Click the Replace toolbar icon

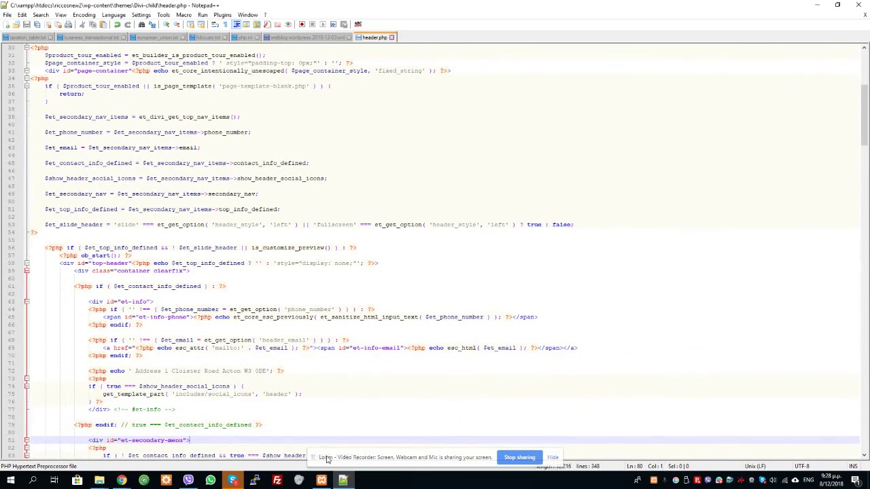coord(152,24)
